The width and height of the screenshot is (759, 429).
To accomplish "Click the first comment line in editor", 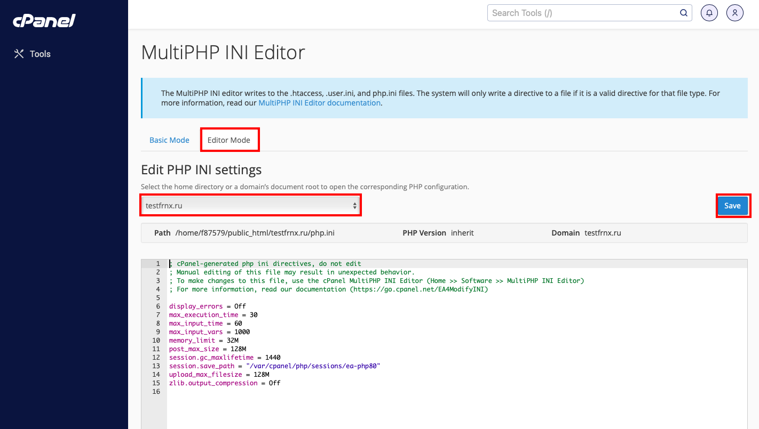I will pyautogui.click(x=265, y=264).
